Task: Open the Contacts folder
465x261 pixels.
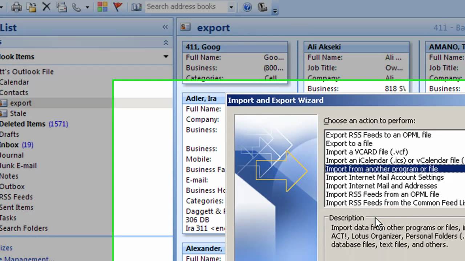Action: pos(14,93)
